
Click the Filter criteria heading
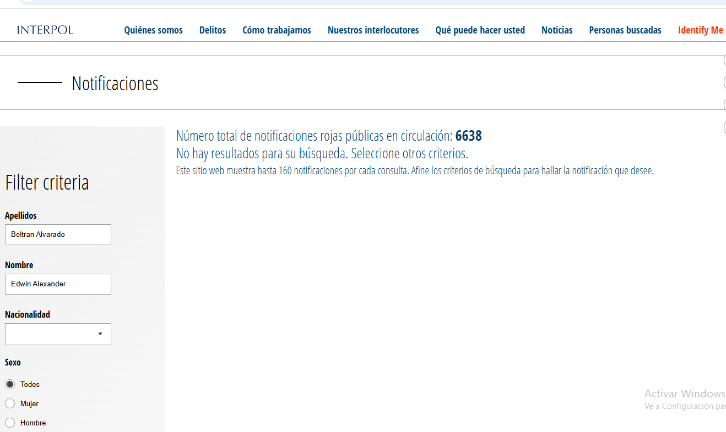tap(47, 182)
